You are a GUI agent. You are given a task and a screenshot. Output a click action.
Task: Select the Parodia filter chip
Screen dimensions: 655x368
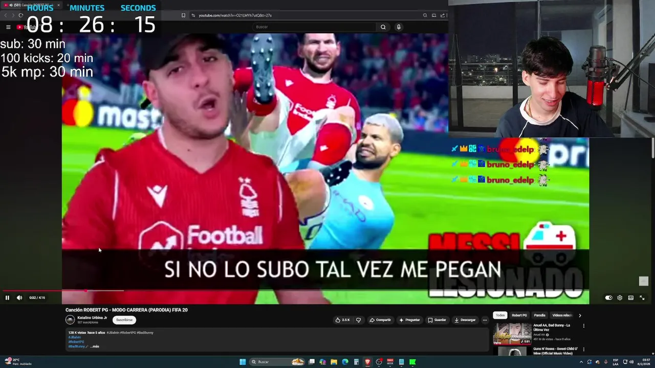(x=539, y=315)
